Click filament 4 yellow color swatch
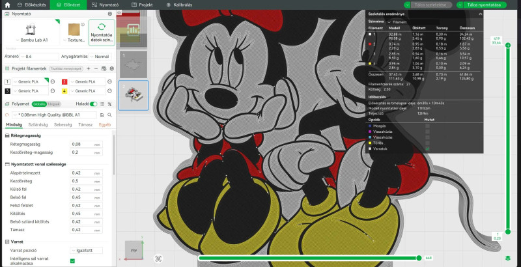This screenshot has width=521, height=267. pyautogui.click(x=64, y=91)
